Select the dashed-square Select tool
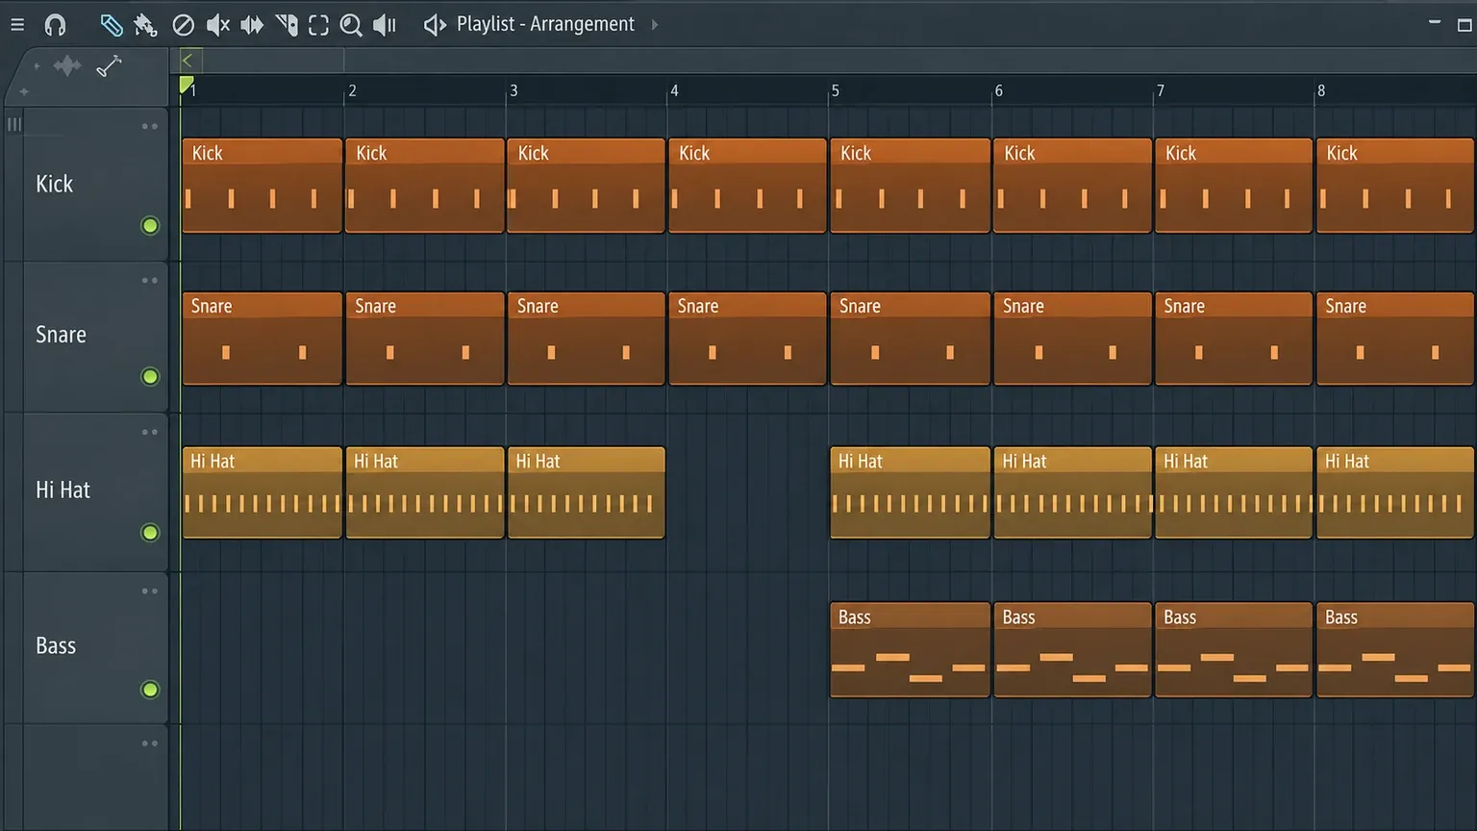The image size is (1477, 831). (x=318, y=25)
